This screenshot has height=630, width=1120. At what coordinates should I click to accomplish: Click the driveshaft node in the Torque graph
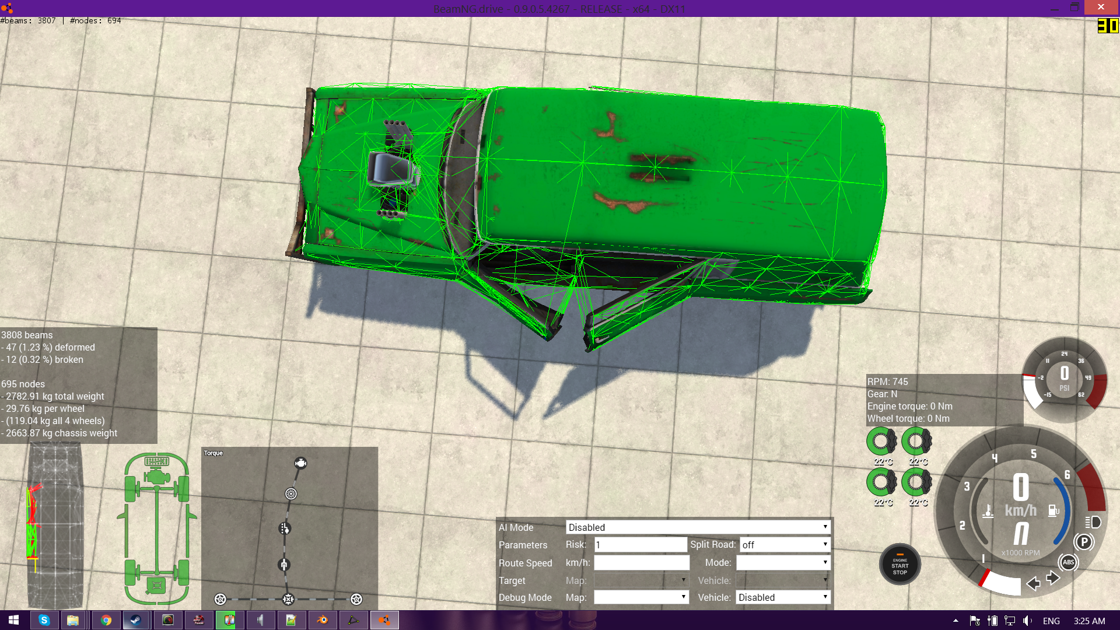coord(283,565)
